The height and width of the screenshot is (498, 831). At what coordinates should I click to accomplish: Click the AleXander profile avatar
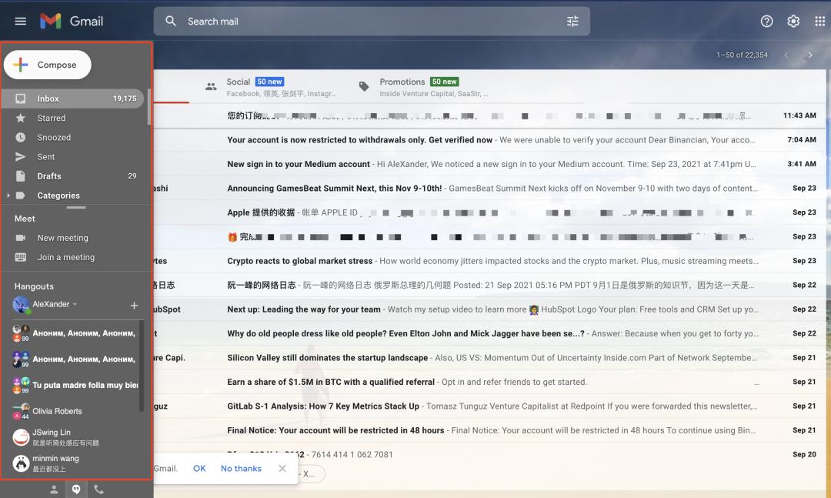[x=21, y=305]
